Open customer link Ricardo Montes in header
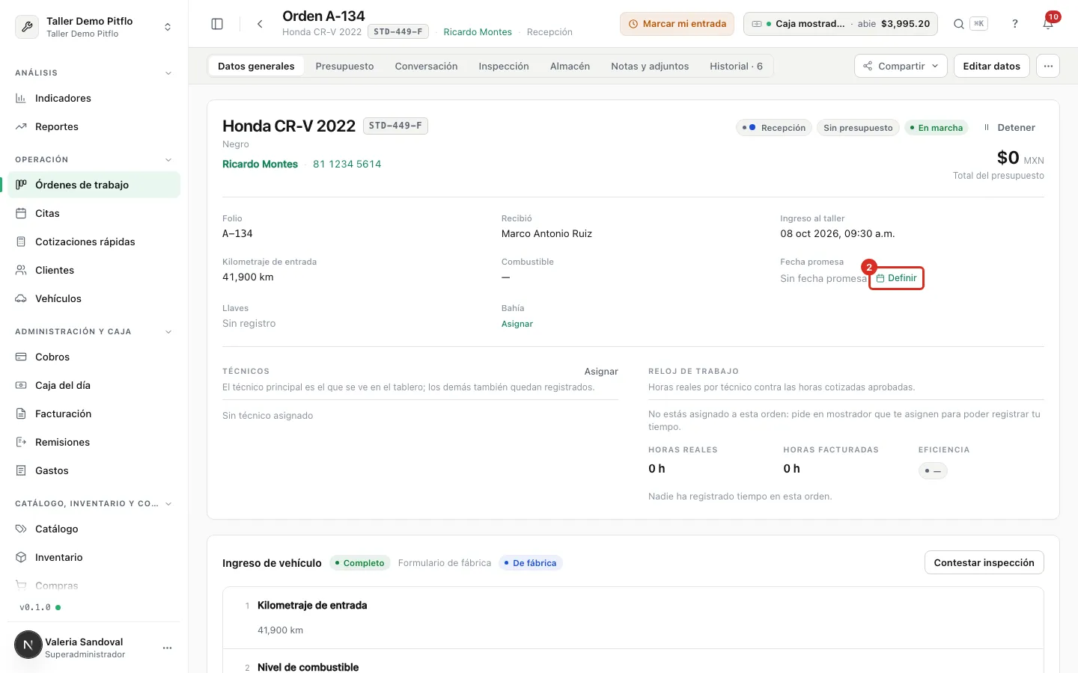 click(x=478, y=32)
